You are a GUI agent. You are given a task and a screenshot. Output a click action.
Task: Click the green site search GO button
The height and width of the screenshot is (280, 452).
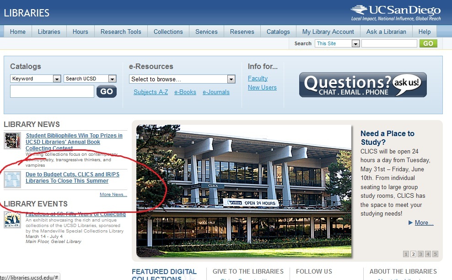(x=428, y=43)
